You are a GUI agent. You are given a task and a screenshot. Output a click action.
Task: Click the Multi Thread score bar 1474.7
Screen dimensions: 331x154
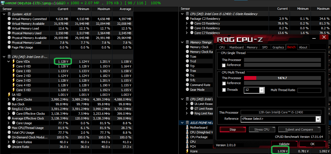(282, 78)
